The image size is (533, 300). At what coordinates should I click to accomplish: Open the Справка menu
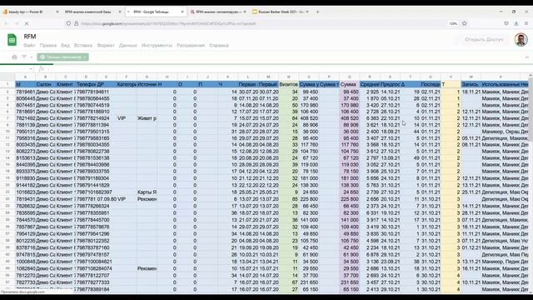[x=219, y=45]
